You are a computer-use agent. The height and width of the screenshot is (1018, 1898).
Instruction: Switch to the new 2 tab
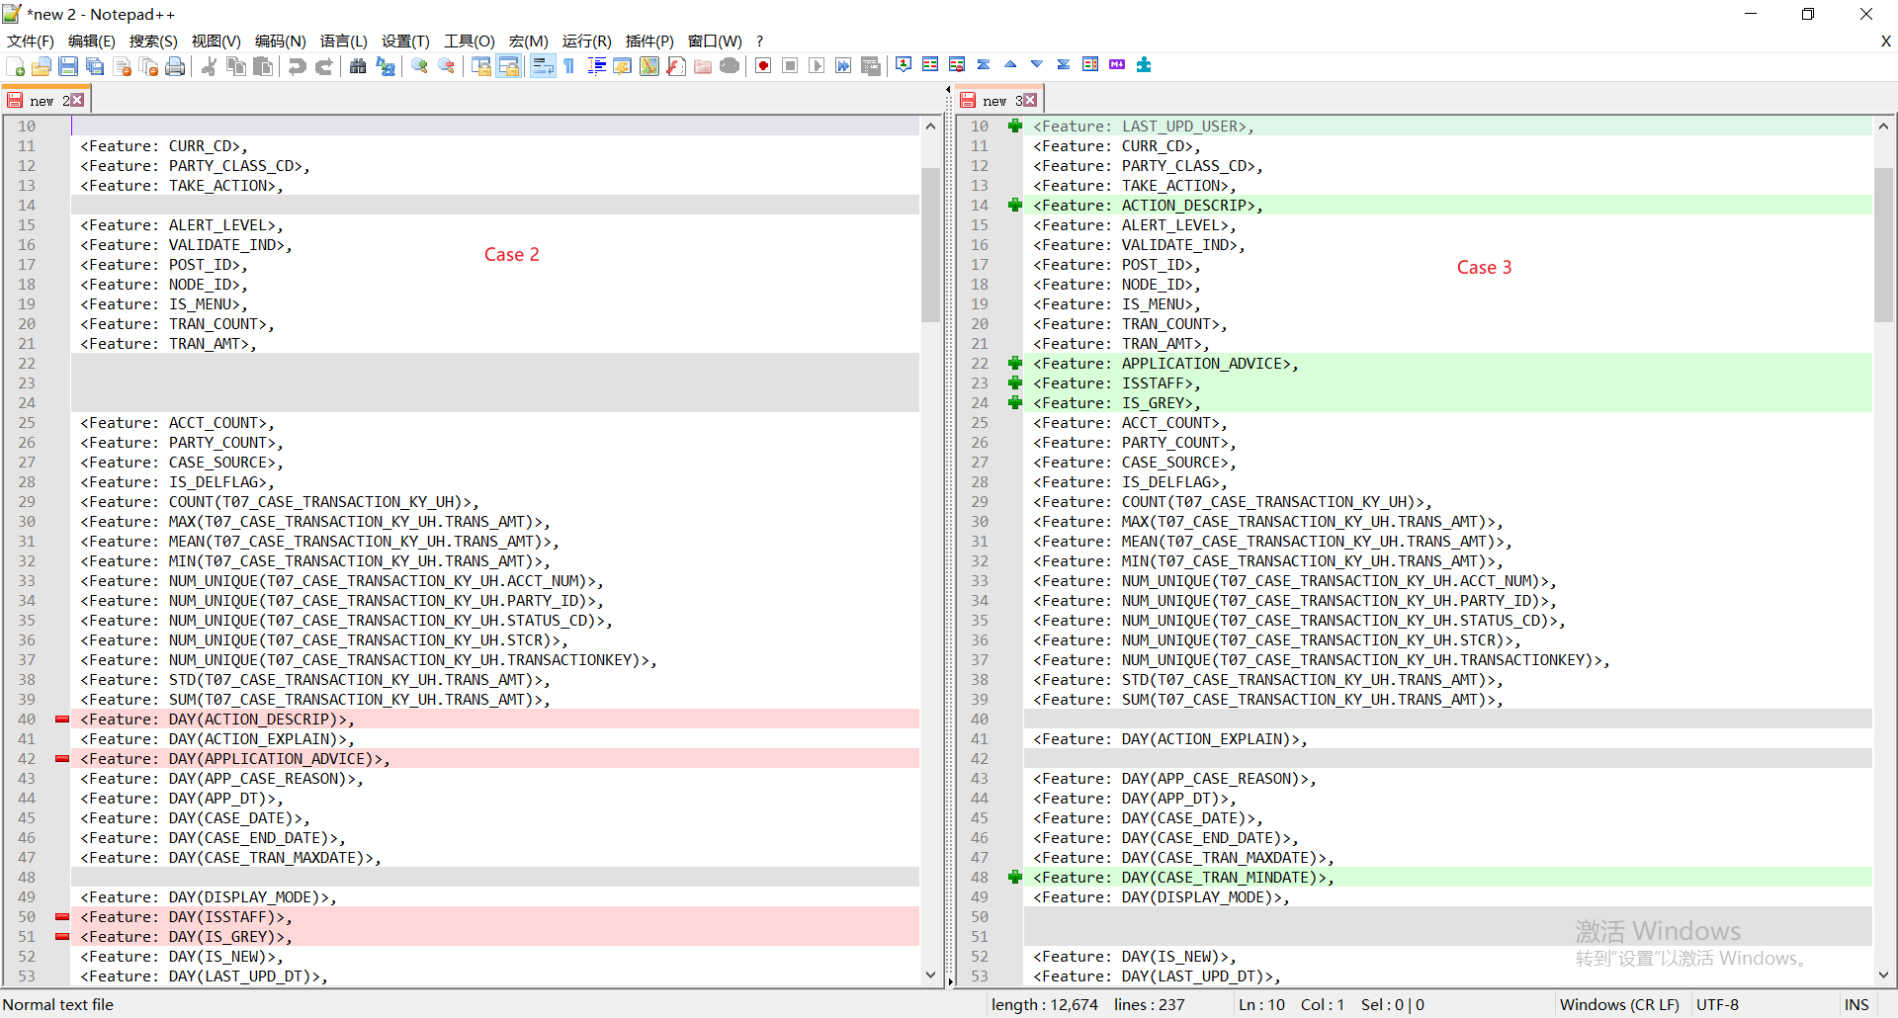coord(46,100)
